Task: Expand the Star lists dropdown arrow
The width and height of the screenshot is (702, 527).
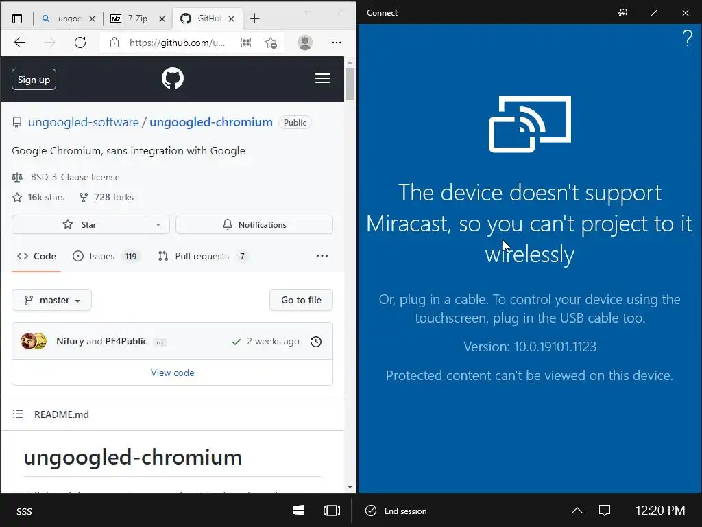Action: [x=158, y=224]
